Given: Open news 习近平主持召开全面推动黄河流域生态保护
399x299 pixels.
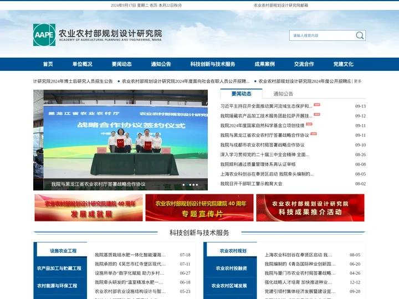Looking at the screenshot, I should (x=266, y=106).
